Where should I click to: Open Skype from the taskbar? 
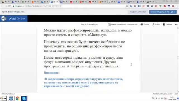[24, 98]
